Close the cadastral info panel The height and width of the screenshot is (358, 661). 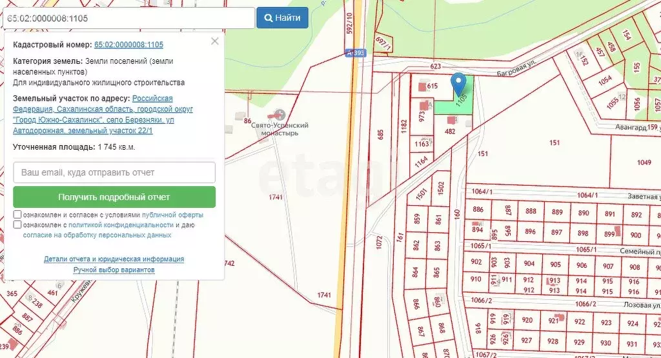pos(215,41)
